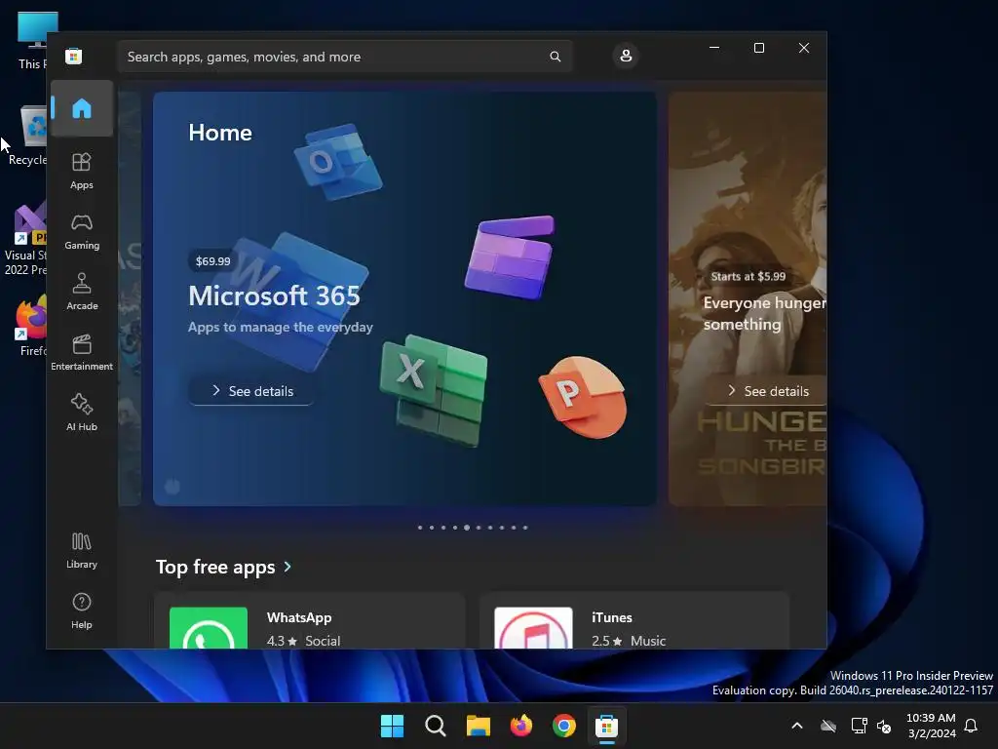Click Microsoft Store taskbar icon
Image resolution: width=998 pixels, height=749 pixels.
coord(606,726)
